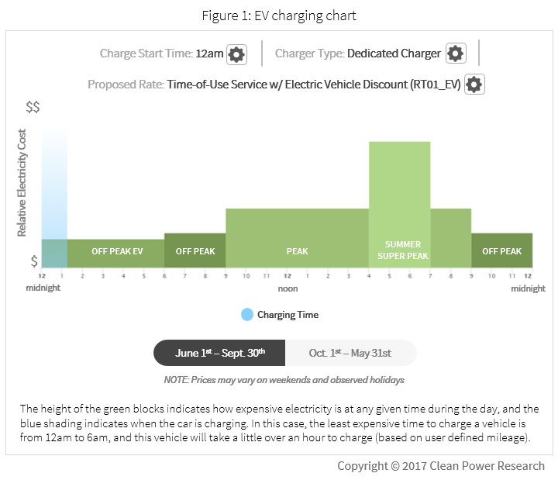The image size is (558, 480).
Task: Click the Charging Time legend label
Action: (x=288, y=315)
